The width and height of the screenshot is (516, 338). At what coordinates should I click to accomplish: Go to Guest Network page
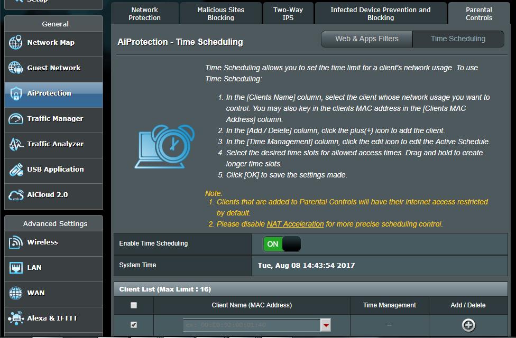[x=53, y=68]
